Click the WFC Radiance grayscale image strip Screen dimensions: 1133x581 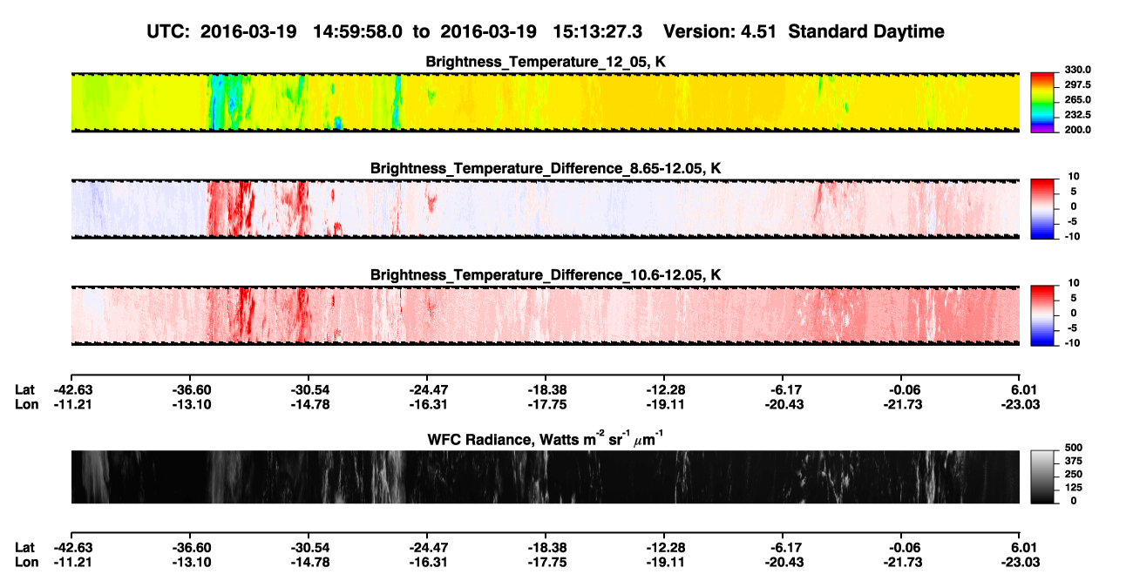(545, 476)
